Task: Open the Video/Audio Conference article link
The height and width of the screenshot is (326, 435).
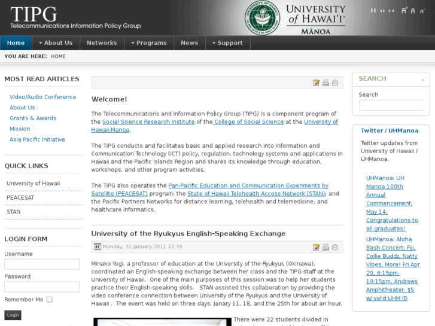Action: (x=42, y=97)
